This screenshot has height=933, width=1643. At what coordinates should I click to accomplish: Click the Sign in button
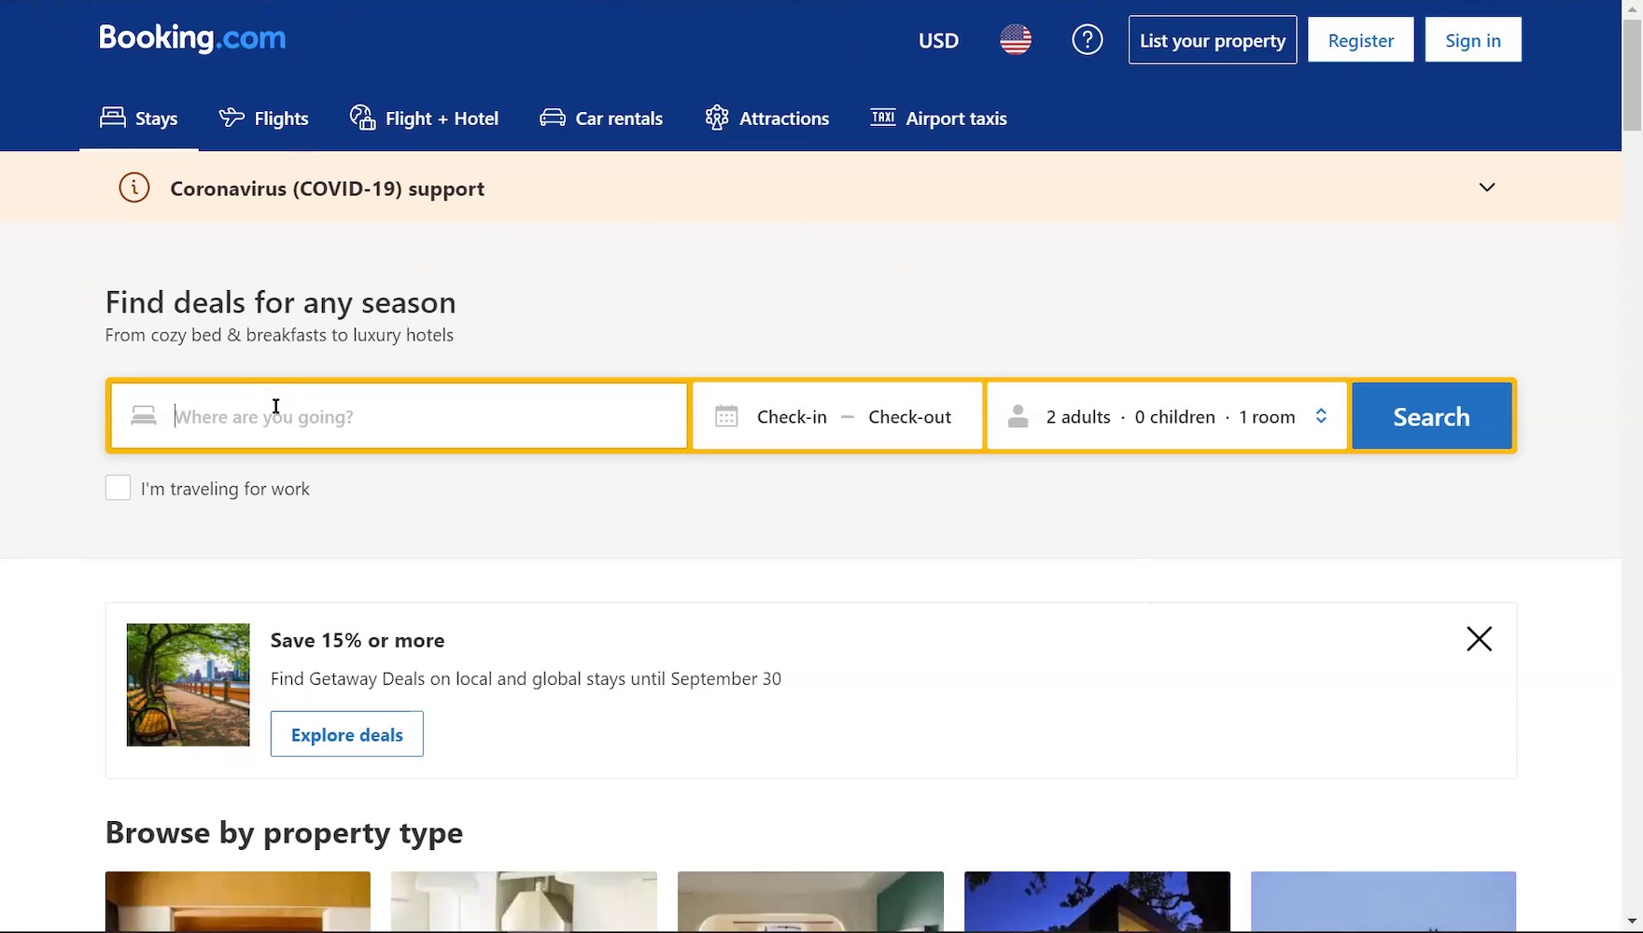(1472, 40)
